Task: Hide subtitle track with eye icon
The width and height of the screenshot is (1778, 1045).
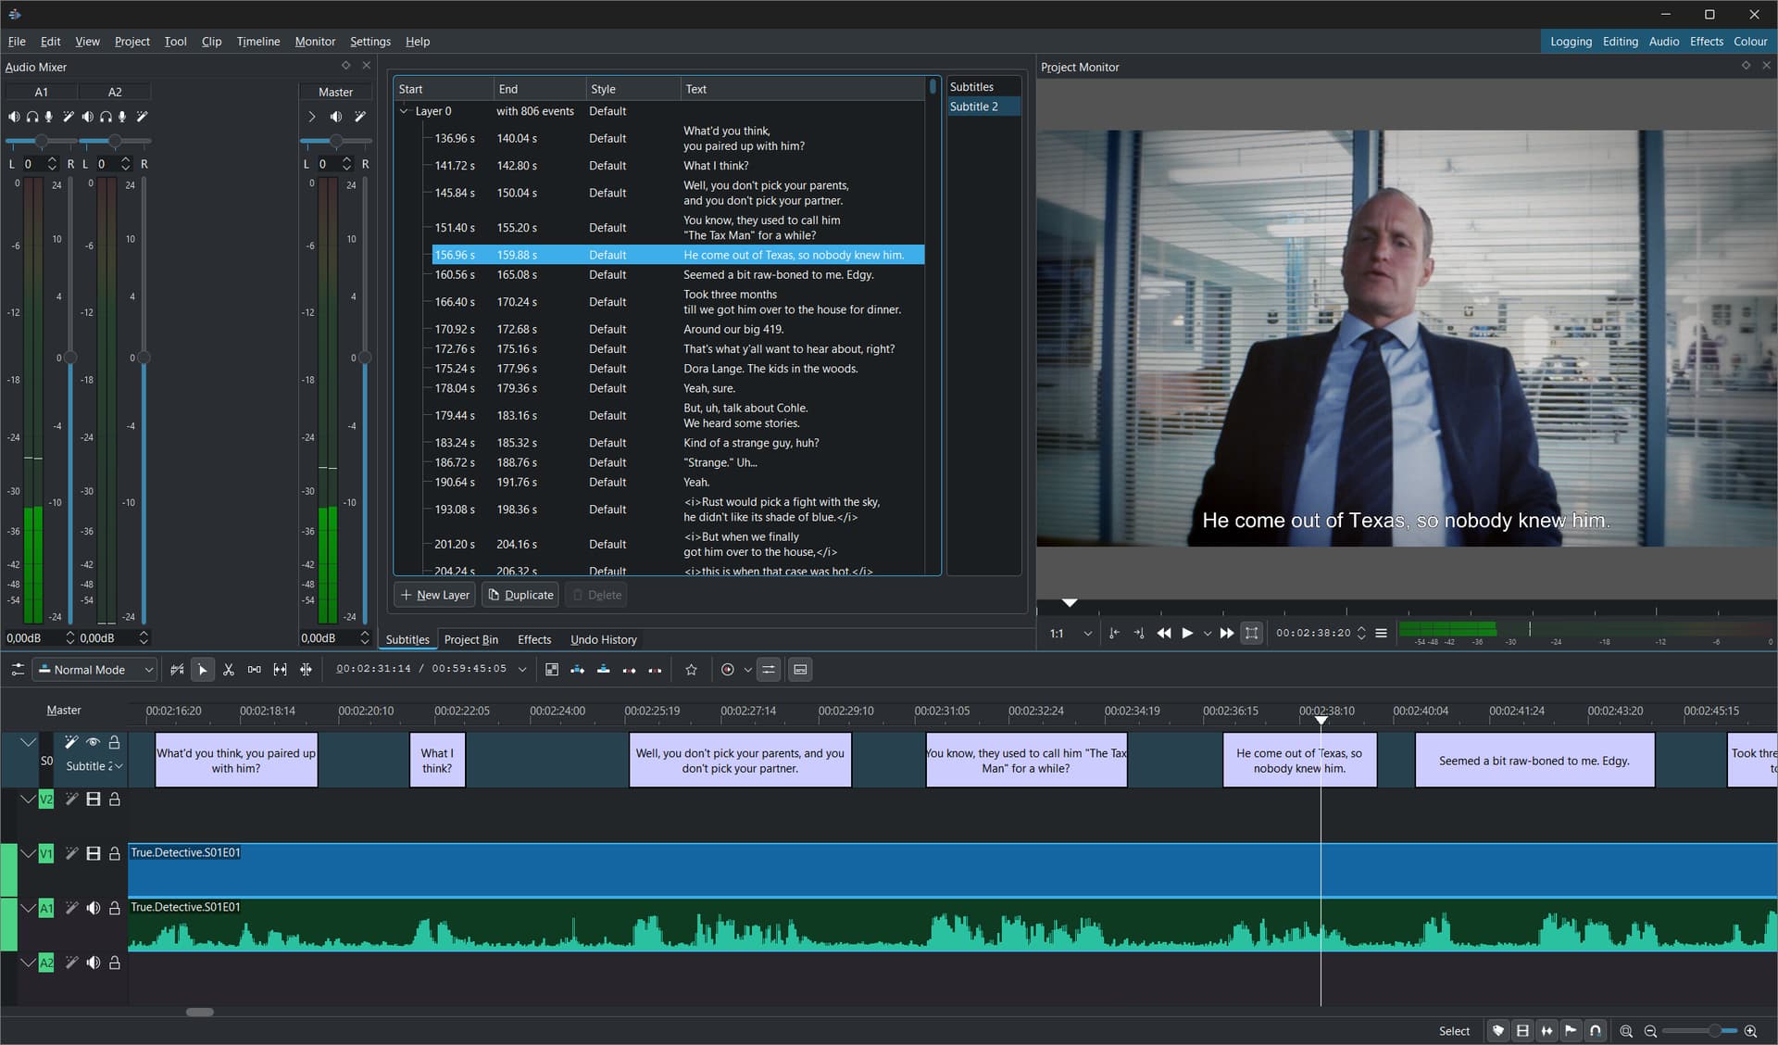Action: 93,742
